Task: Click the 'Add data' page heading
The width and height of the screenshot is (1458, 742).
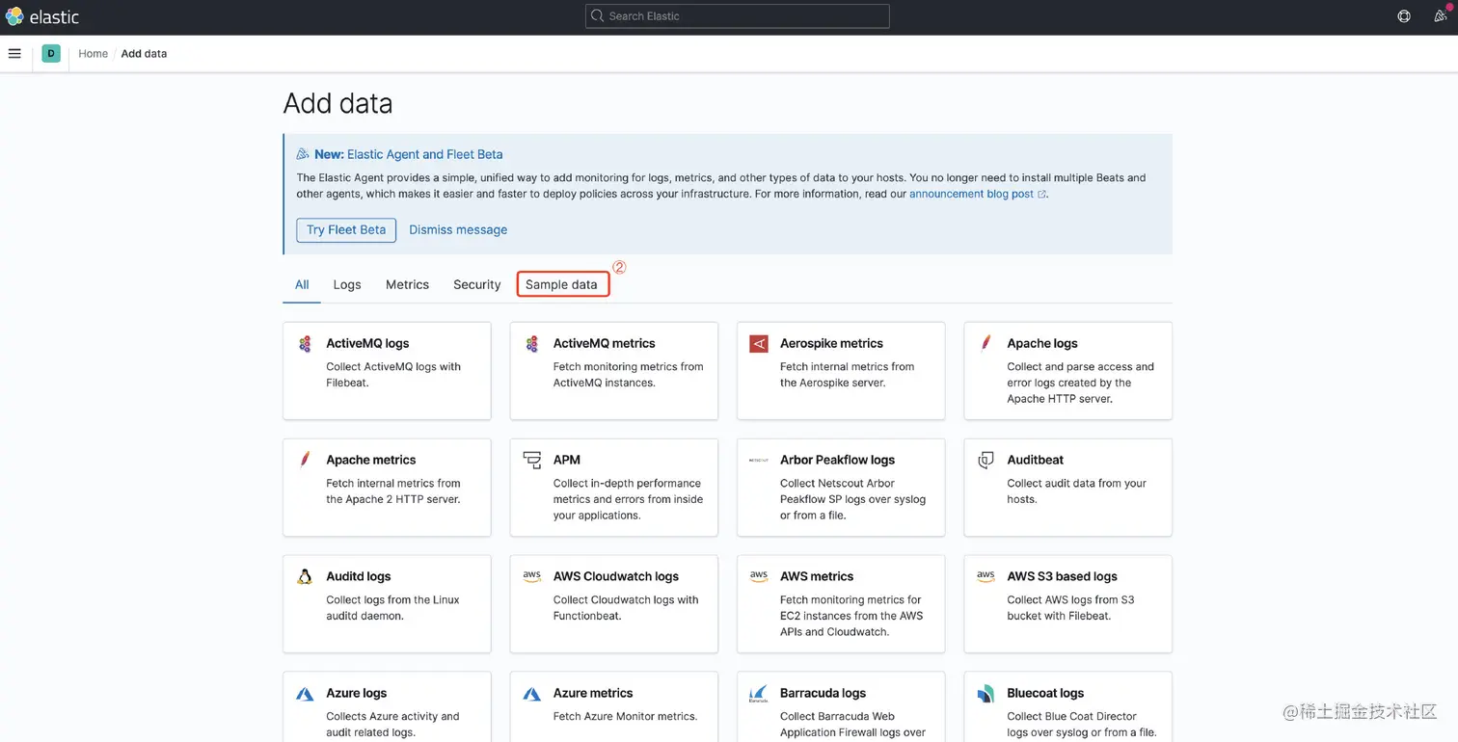Action: pyautogui.click(x=337, y=103)
